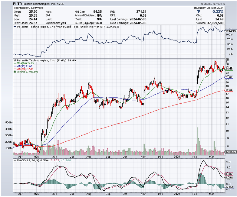Click the 119.01% relative strength value tag

coord(231,31)
